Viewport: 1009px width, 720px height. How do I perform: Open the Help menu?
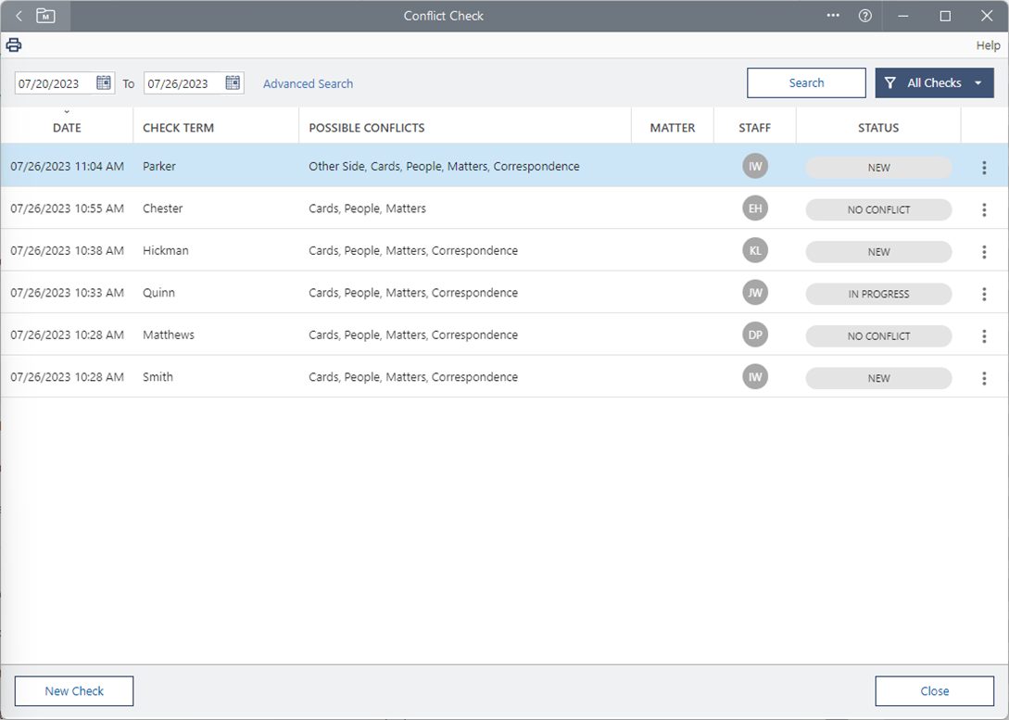[x=988, y=45]
